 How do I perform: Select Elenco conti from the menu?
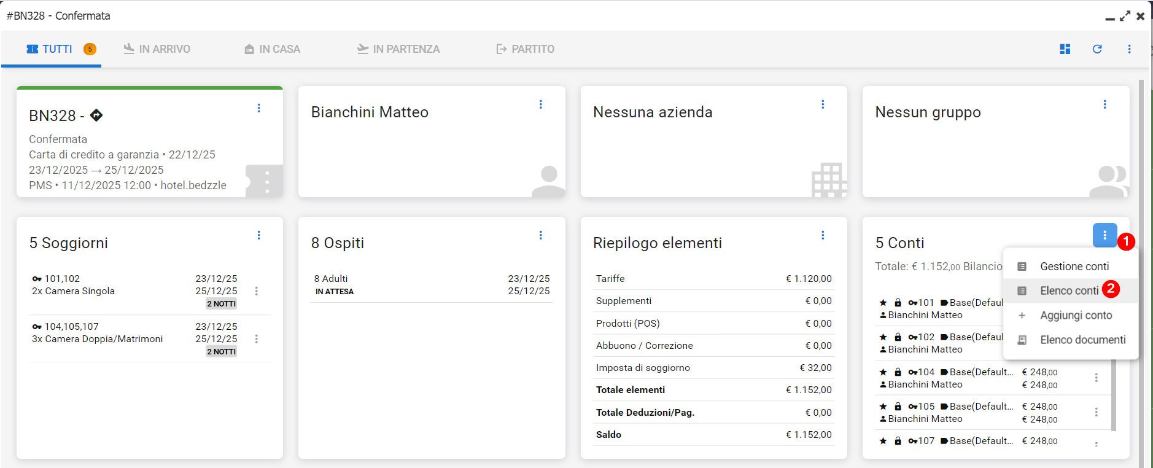[1069, 291]
